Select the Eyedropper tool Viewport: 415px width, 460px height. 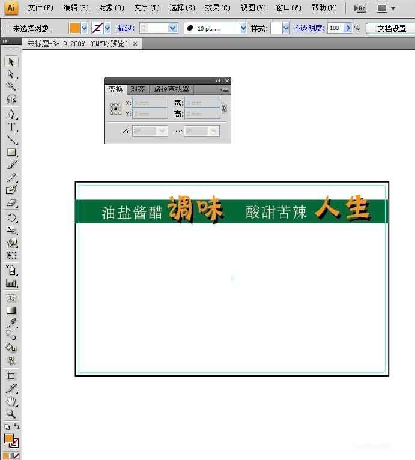pos(11,323)
